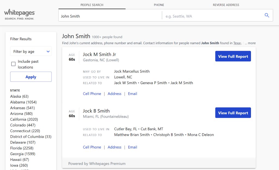Image resolution: width=279 pixels, height=170 pixels.
Task: Expand the truncated description via more link
Action: (x=251, y=43)
